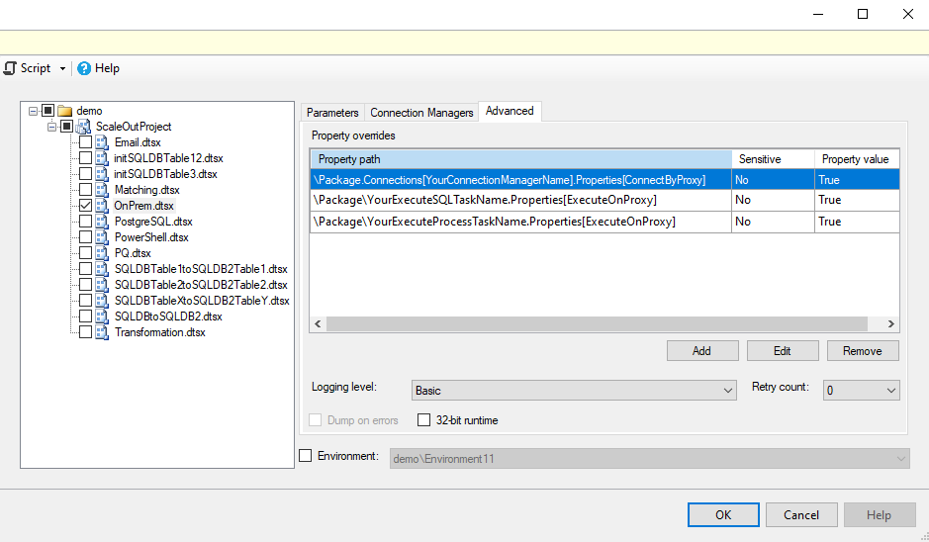Click the Add button
This screenshot has height=542, width=929.
pos(702,351)
